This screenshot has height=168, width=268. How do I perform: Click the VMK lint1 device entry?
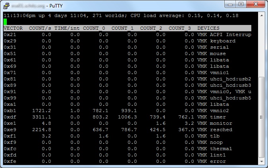[x=212, y=155]
